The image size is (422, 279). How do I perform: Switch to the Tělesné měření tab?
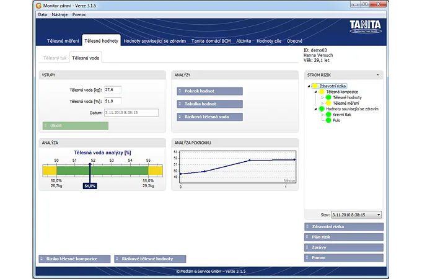(63, 41)
